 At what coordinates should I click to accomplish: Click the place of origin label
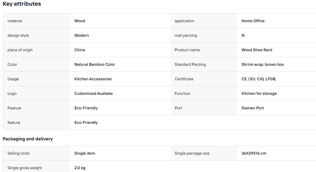(x=20, y=50)
